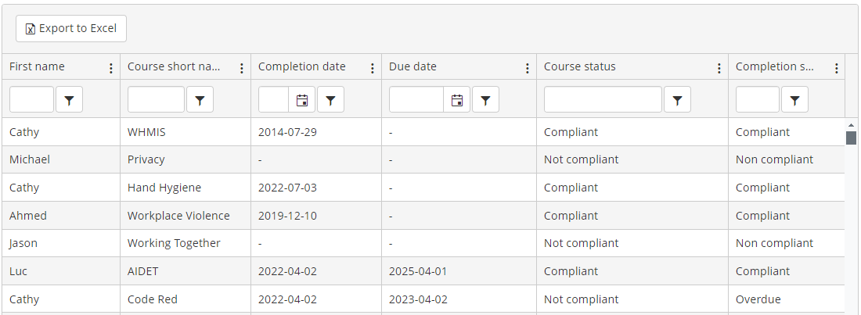The width and height of the screenshot is (861, 315).
Task: Click the First name filter text field
Action: 31,100
